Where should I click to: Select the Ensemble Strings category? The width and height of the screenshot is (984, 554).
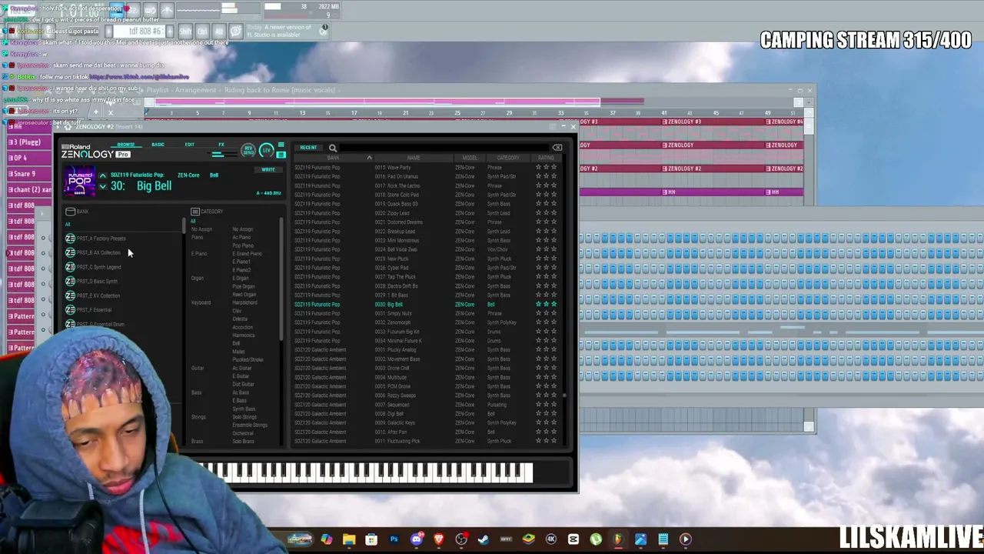[x=250, y=426]
